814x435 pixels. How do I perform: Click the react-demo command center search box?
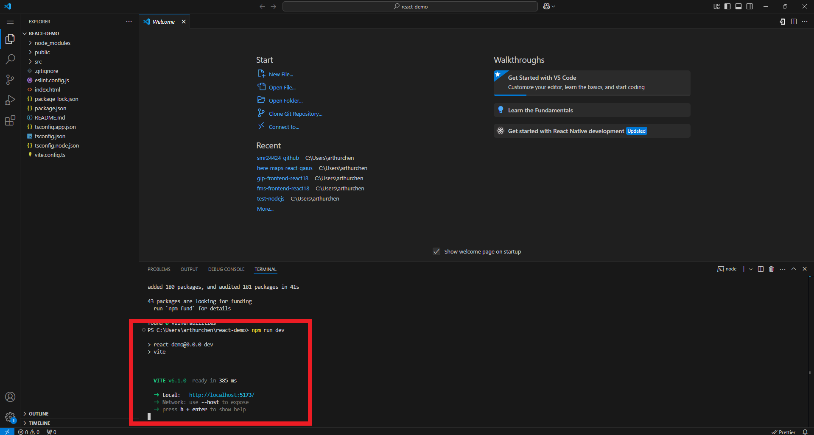[410, 6]
